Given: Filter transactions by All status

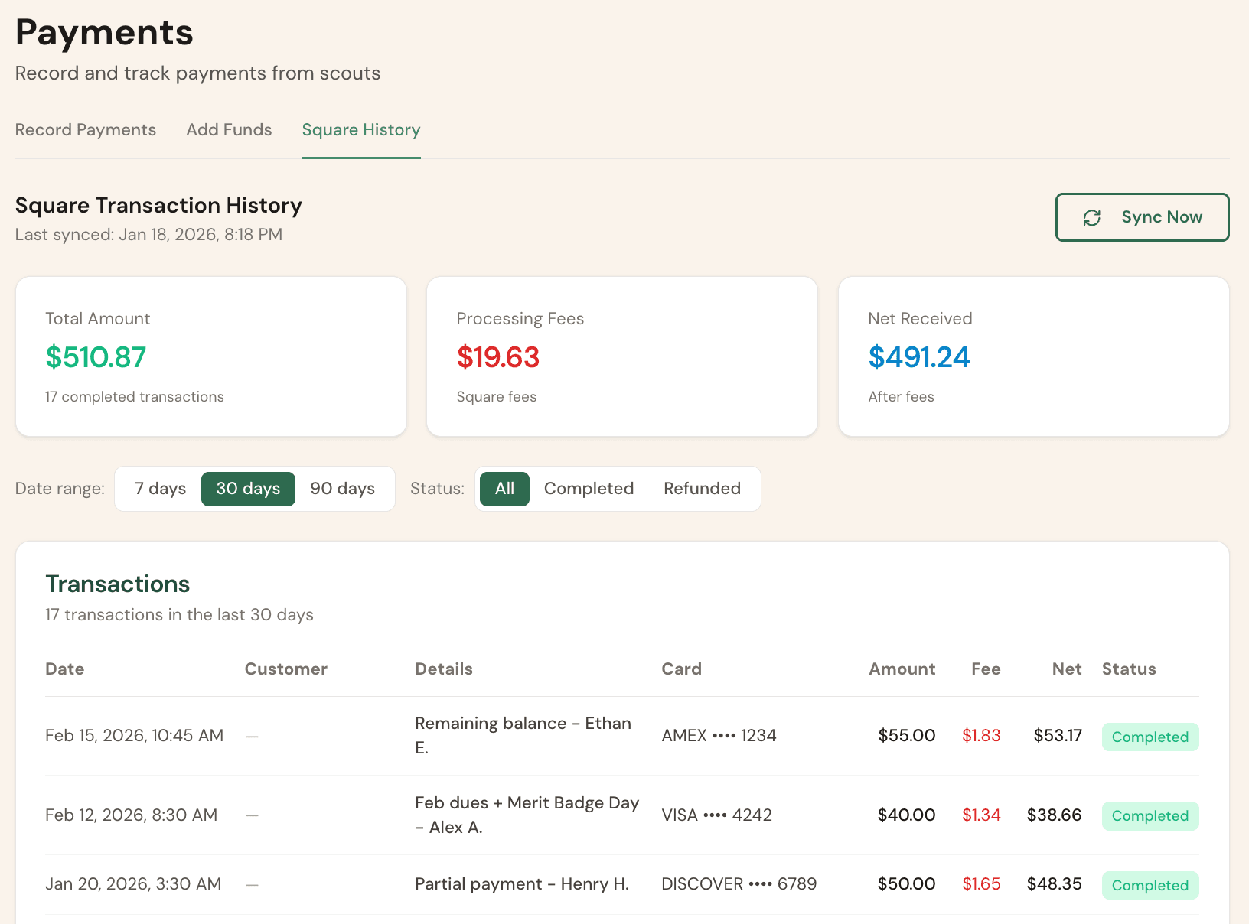Looking at the screenshot, I should click(x=504, y=488).
